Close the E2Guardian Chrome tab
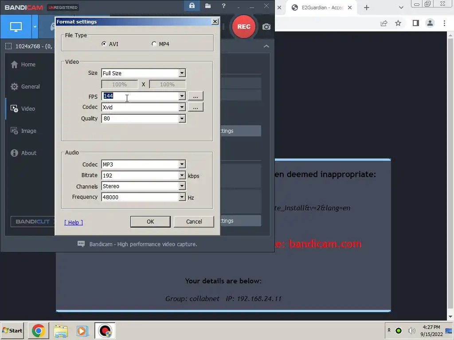454x340 pixels. pyautogui.click(x=350, y=8)
